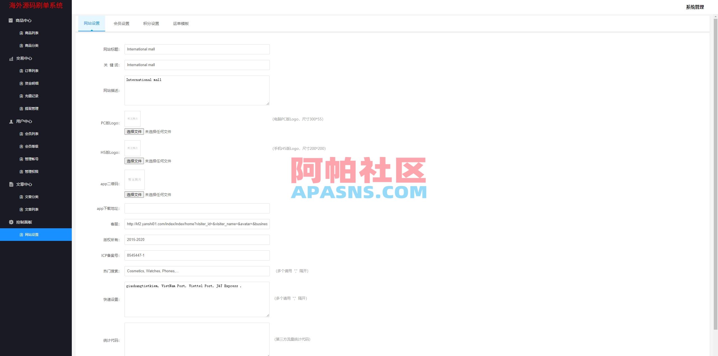Open the 文章中心 document icon
The image size is (718, 356).
(x=11, y=184)
